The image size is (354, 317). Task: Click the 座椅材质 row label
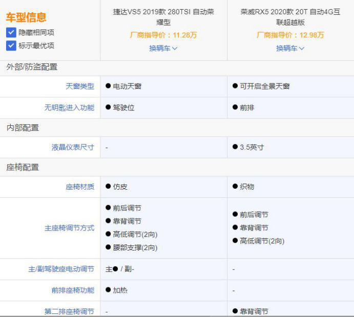tap(80, 187)
